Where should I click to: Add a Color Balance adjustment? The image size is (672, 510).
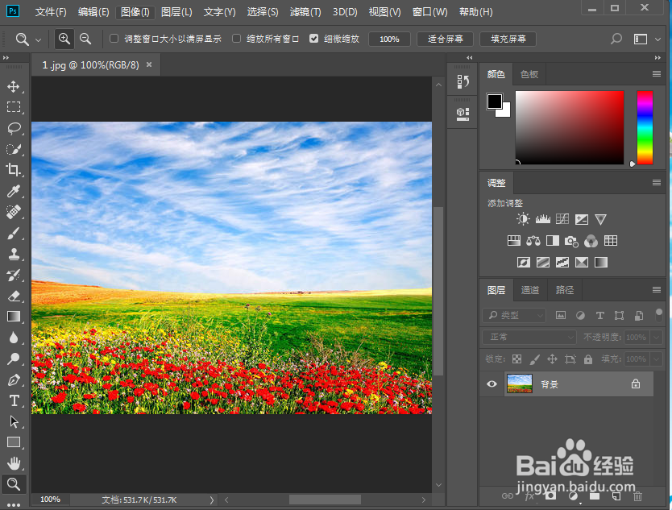[533, 241]
